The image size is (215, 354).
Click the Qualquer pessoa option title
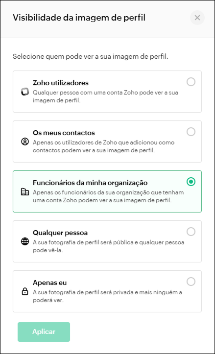tap(60, 233)
